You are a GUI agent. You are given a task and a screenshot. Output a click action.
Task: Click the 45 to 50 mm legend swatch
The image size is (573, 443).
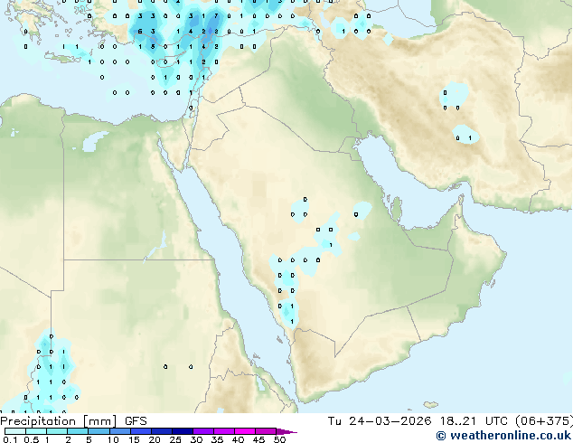(266, 431)
